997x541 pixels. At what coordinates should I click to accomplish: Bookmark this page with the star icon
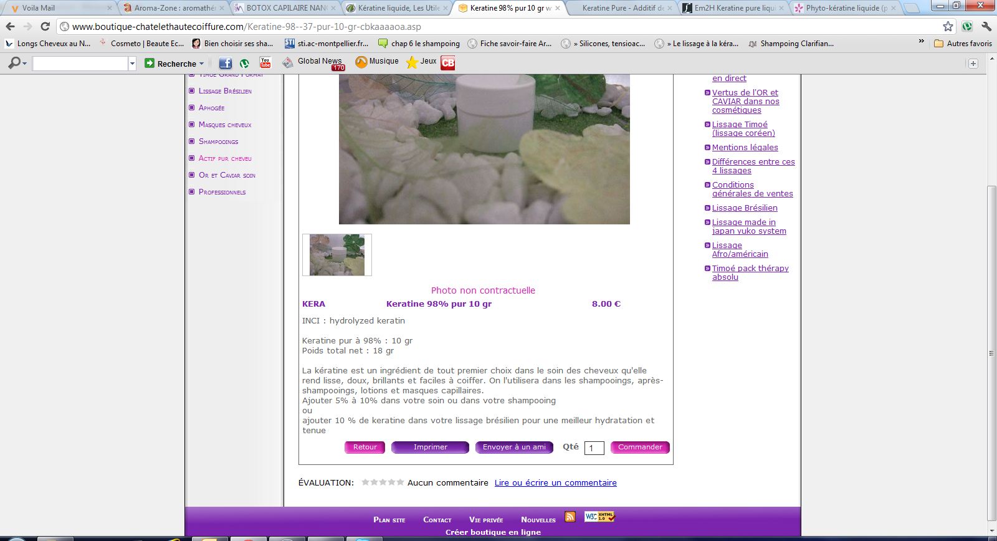(948, 26)
